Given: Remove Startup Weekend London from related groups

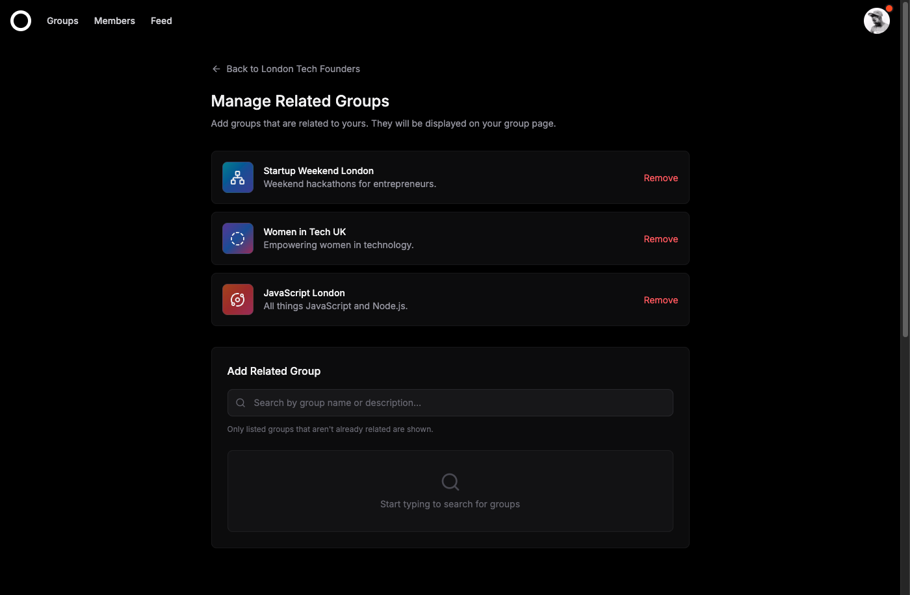Looking at the screenshot, I should (660, 177).
